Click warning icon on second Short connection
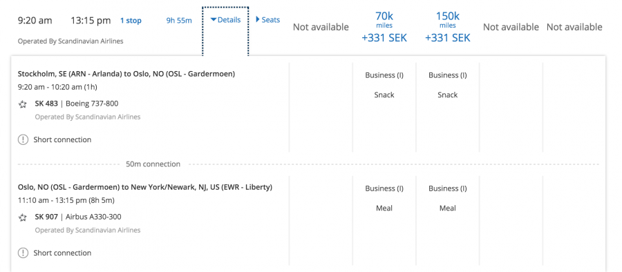The width and height of the screenshot is (622, 272). 23,253
